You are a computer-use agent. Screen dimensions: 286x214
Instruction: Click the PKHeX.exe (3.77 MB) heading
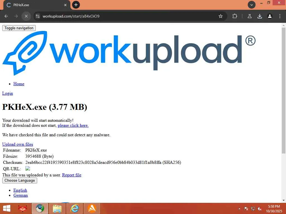point(45,107)
